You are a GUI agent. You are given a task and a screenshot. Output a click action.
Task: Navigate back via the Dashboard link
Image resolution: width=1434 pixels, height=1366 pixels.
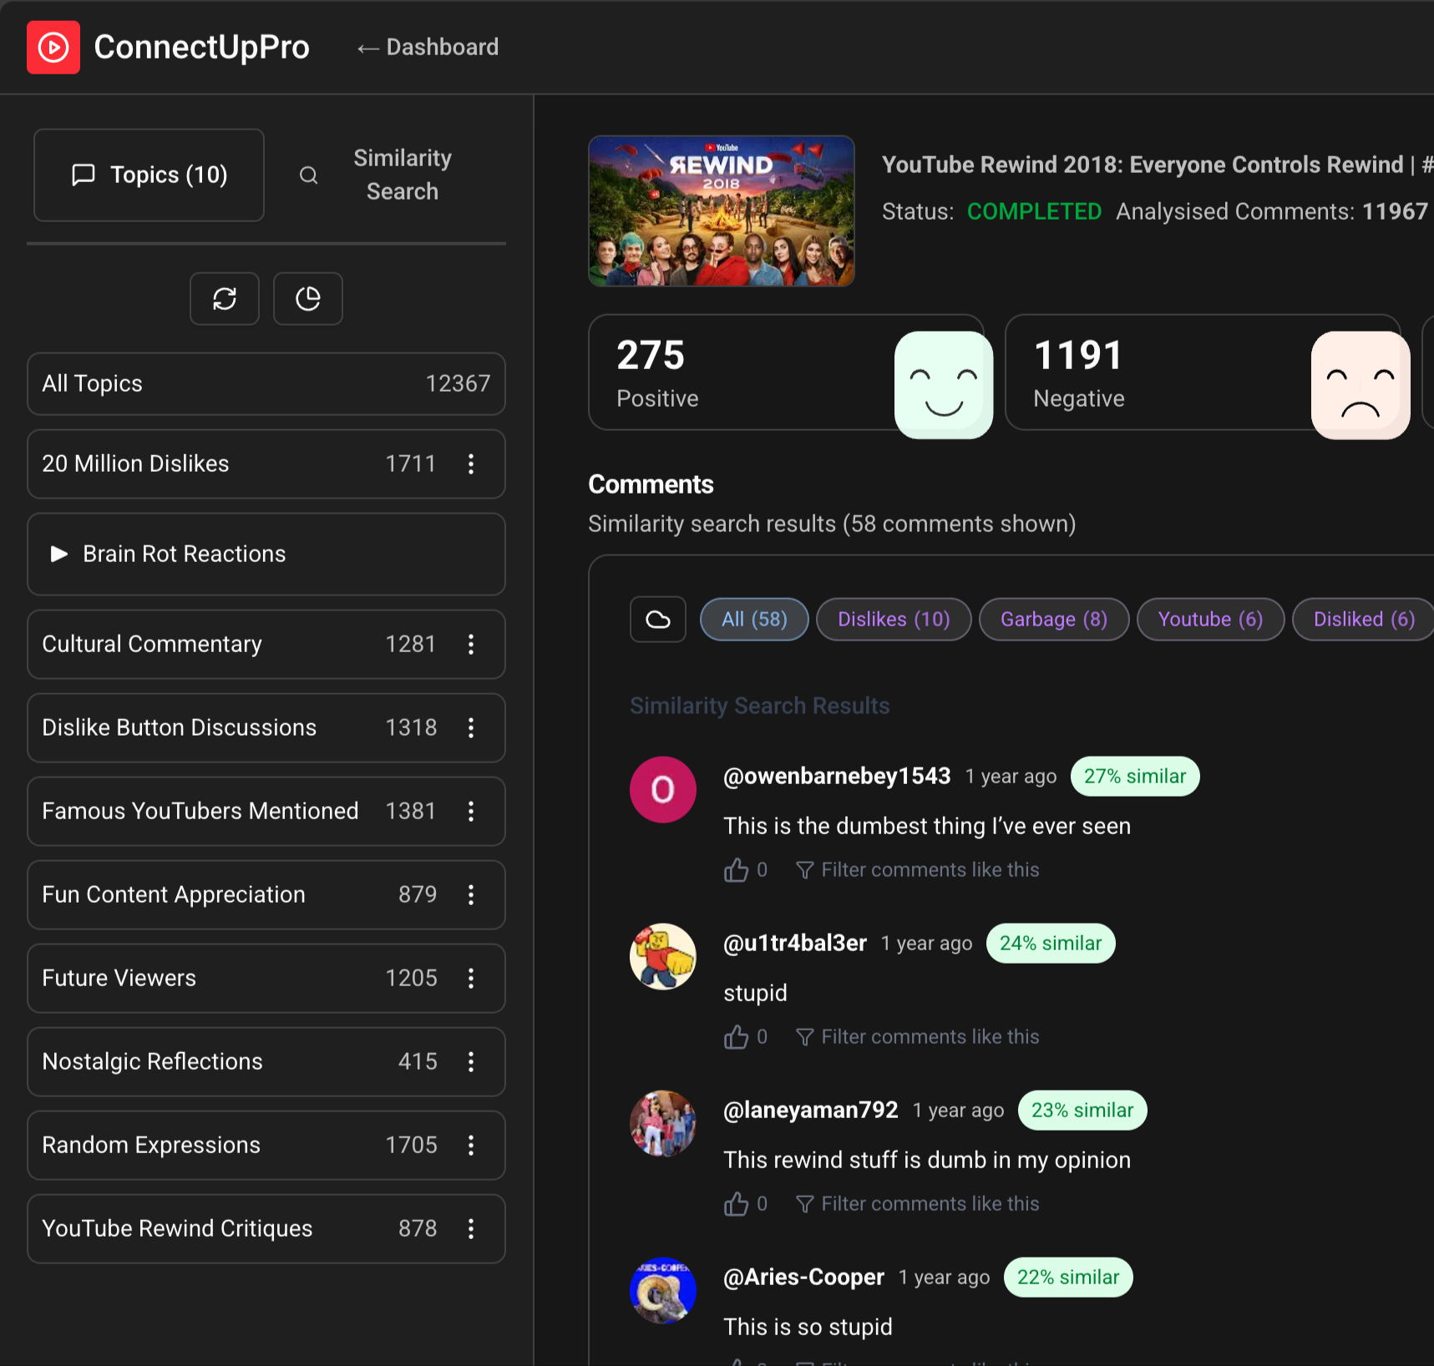click(427, 47)
